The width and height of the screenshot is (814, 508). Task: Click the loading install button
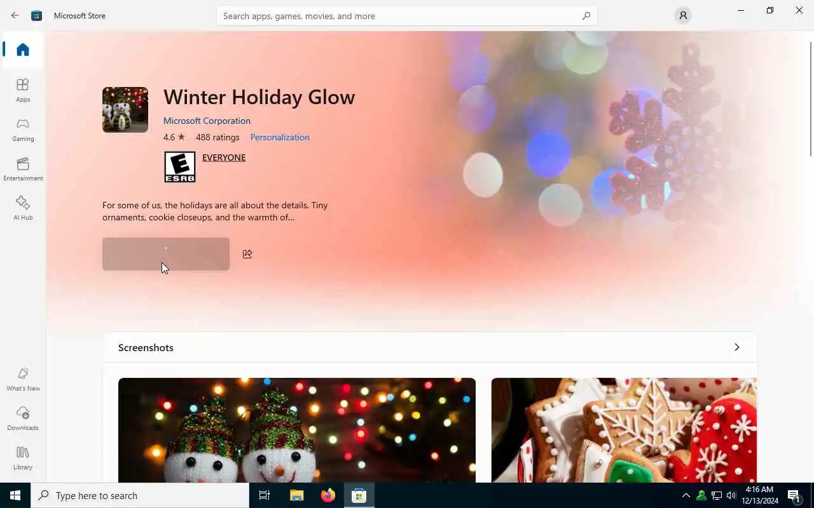click(166, 254)
